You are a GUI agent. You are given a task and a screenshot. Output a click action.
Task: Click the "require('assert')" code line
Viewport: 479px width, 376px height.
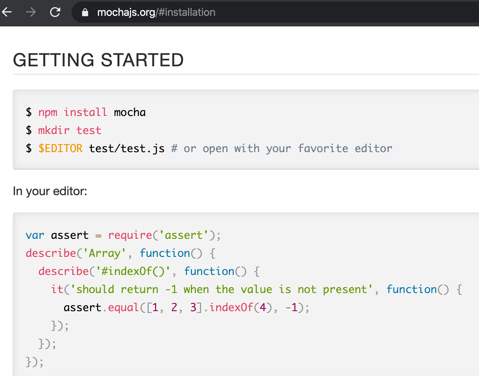click(x=123, y=235)
